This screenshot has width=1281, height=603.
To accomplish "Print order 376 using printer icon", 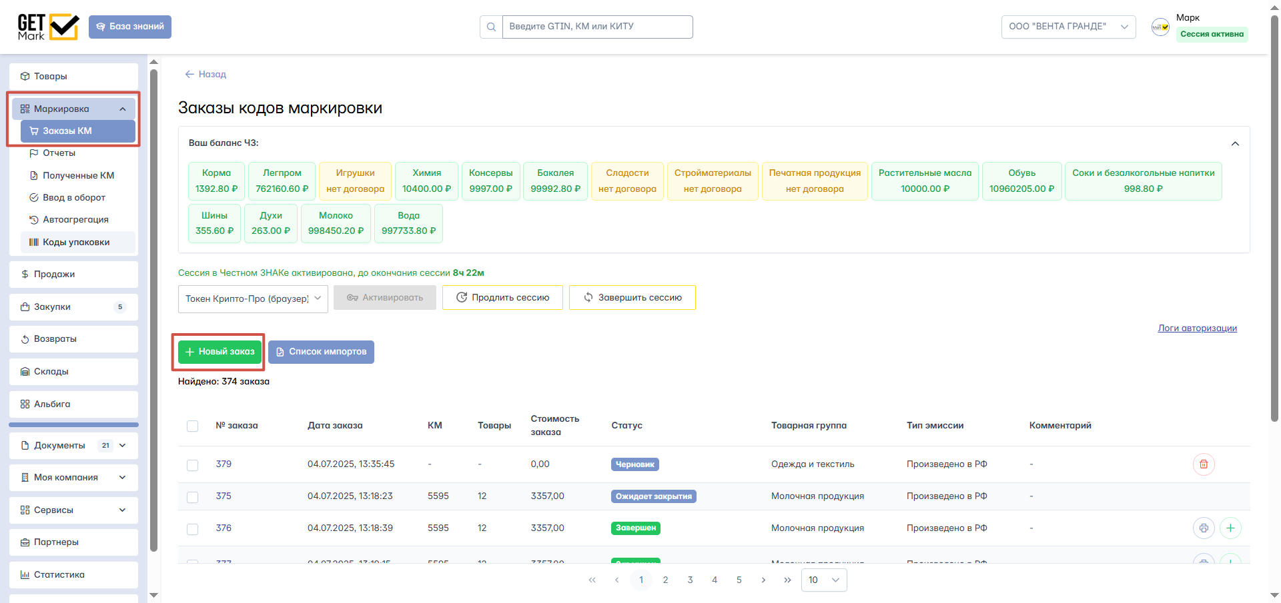I will pos(1204,528).
